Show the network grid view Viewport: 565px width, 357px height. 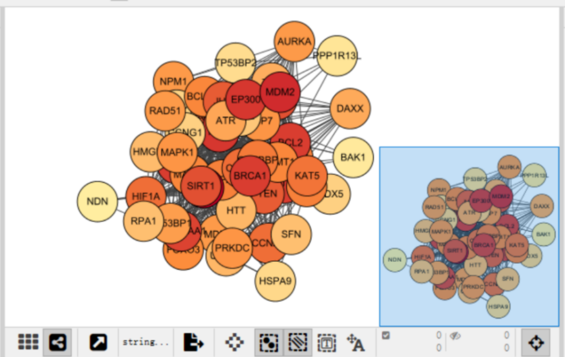point(28,342)
